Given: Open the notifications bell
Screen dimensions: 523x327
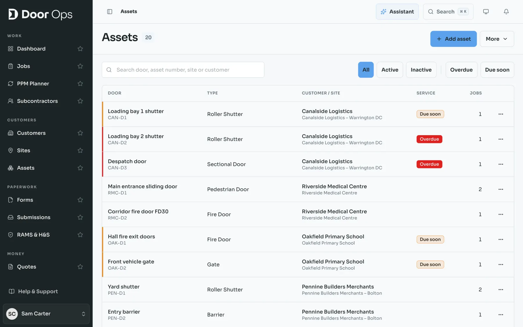Looking at the screenshot, I should (x=506, y=12).
